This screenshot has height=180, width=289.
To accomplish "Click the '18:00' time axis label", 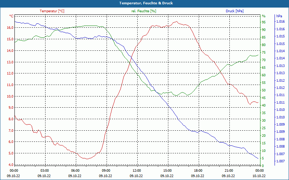I will coord(198,171).
